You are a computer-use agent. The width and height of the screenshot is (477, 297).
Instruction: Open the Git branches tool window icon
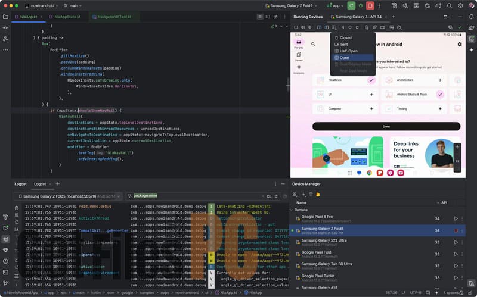(5, 283)
